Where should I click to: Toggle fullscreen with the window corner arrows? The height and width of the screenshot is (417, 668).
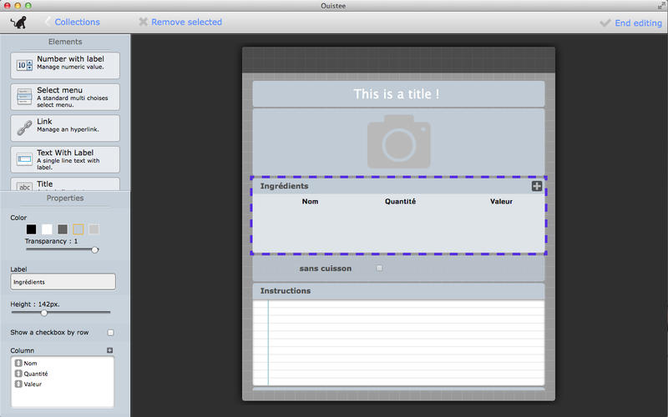(x=661, y=6)
